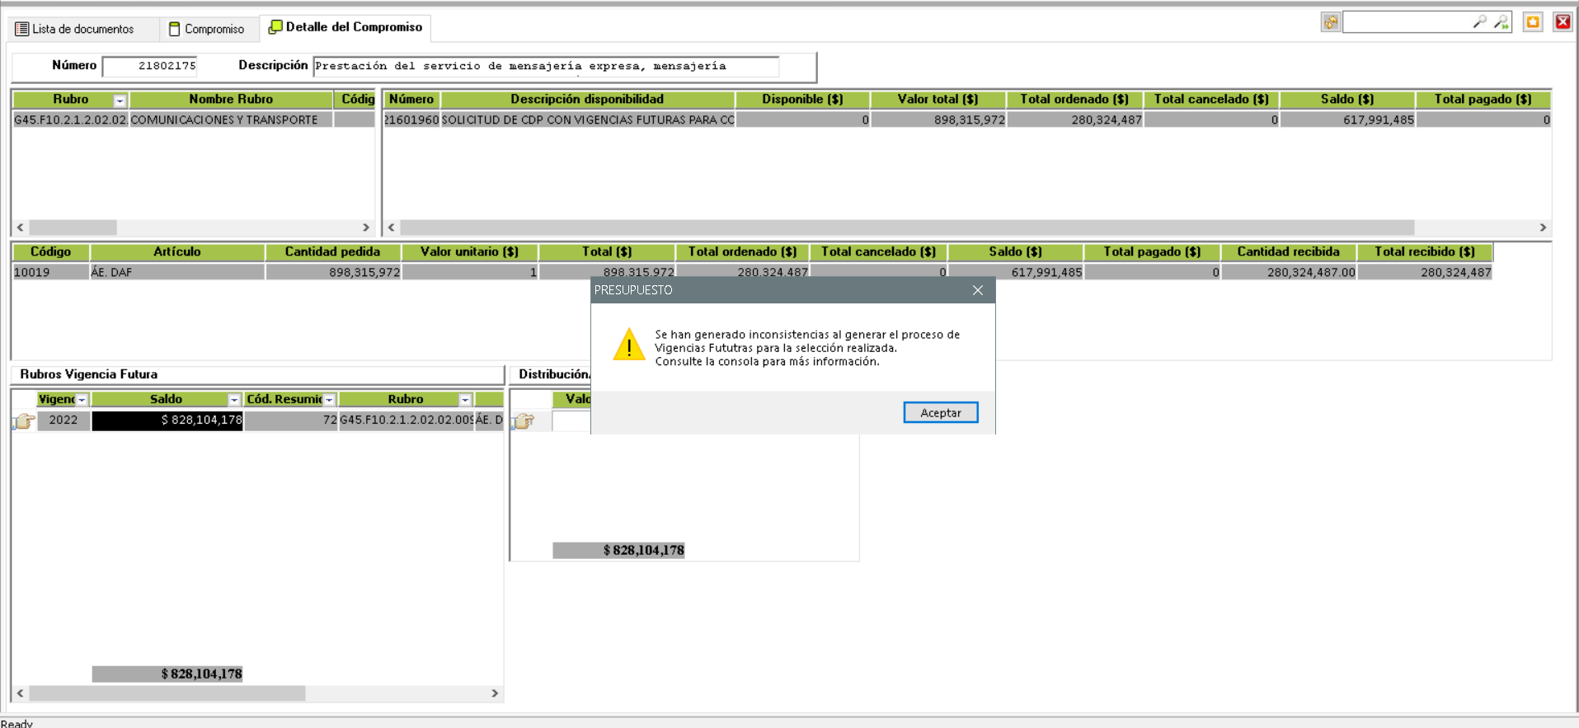Click the document icon on the Compromiso tab
The height and width of the screenshot is (728, 1579).
pos(174,29)
